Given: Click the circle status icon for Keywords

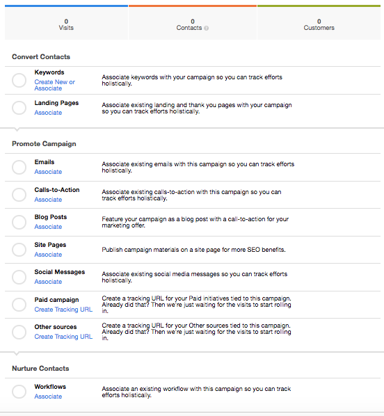Looking at the screenshot, I should (x=19, y=80).
